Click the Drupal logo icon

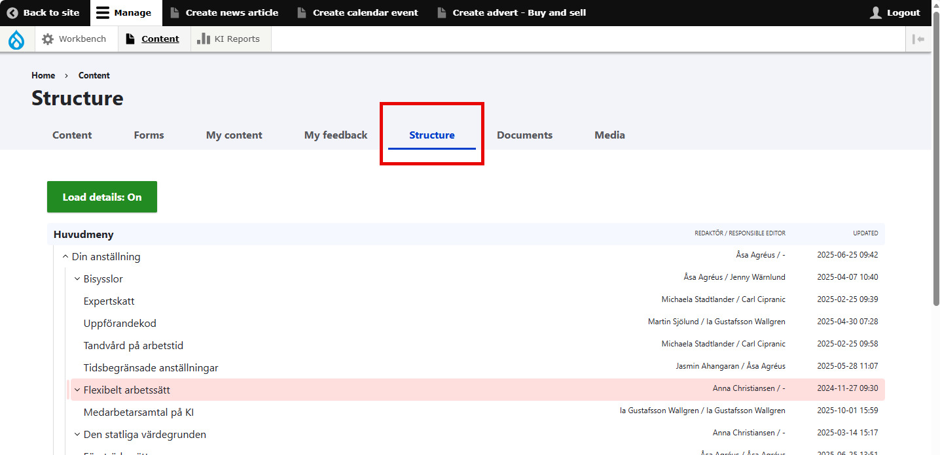click(16, 39)
